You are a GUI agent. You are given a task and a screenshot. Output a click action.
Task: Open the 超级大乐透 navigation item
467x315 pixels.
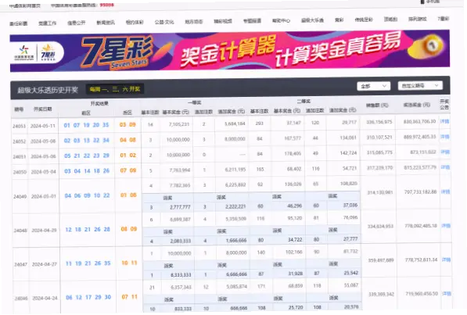tap(312, 20)
